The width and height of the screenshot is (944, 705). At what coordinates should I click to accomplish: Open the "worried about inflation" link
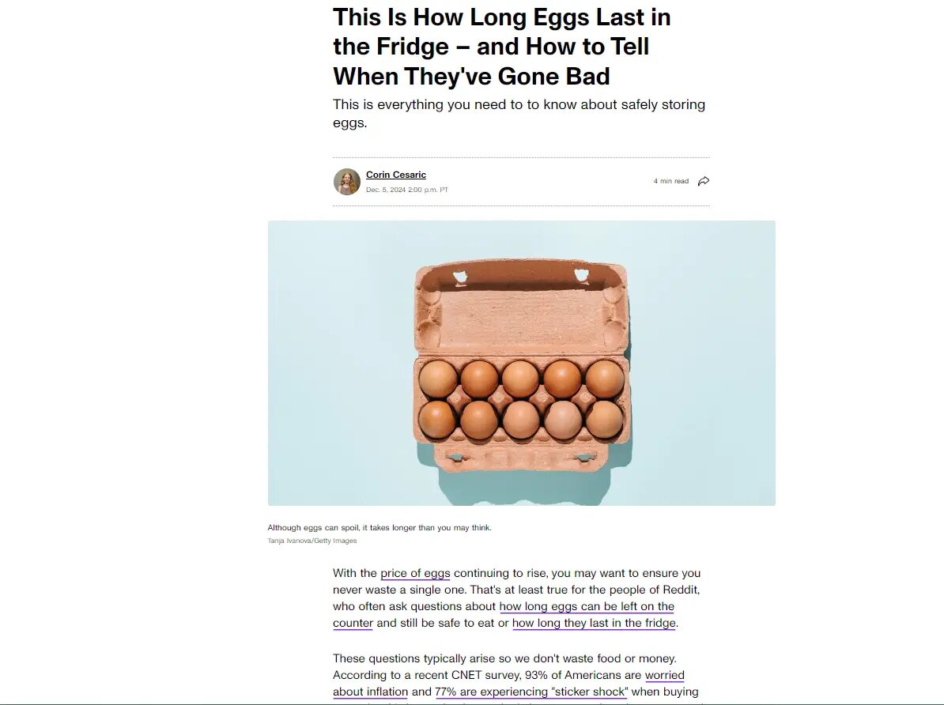pos(508,684)
